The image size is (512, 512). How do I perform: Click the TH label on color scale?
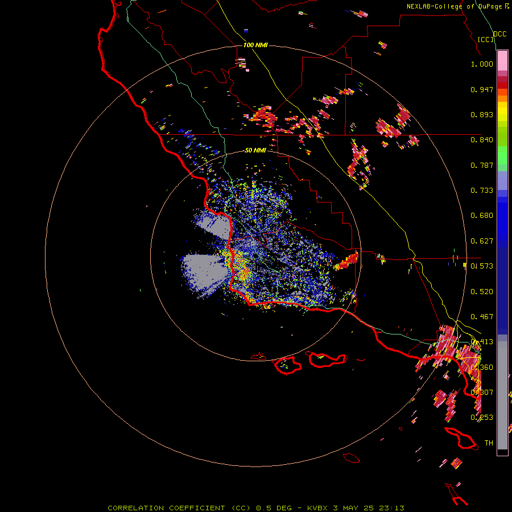(489, 443)
